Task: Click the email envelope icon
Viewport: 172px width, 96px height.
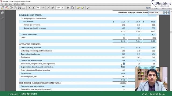Action: pos(24,8)
